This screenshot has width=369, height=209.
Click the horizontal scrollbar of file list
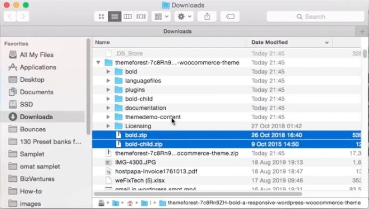(x=198, y=194)
